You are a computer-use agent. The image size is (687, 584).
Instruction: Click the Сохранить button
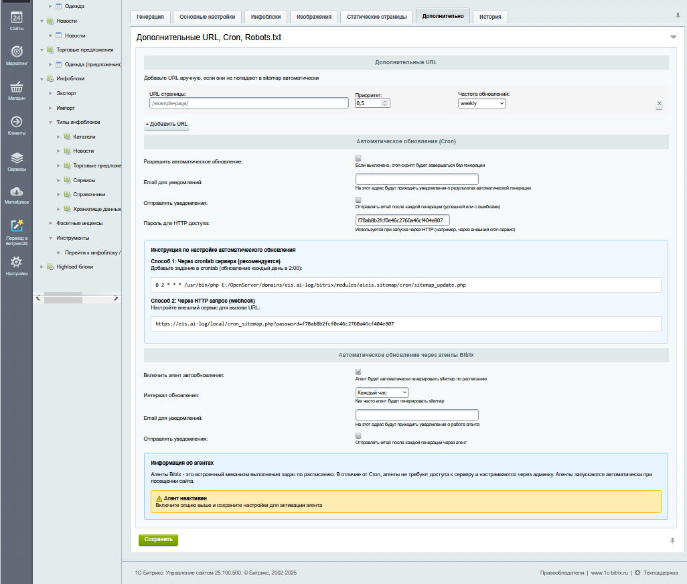pos(158,539)
